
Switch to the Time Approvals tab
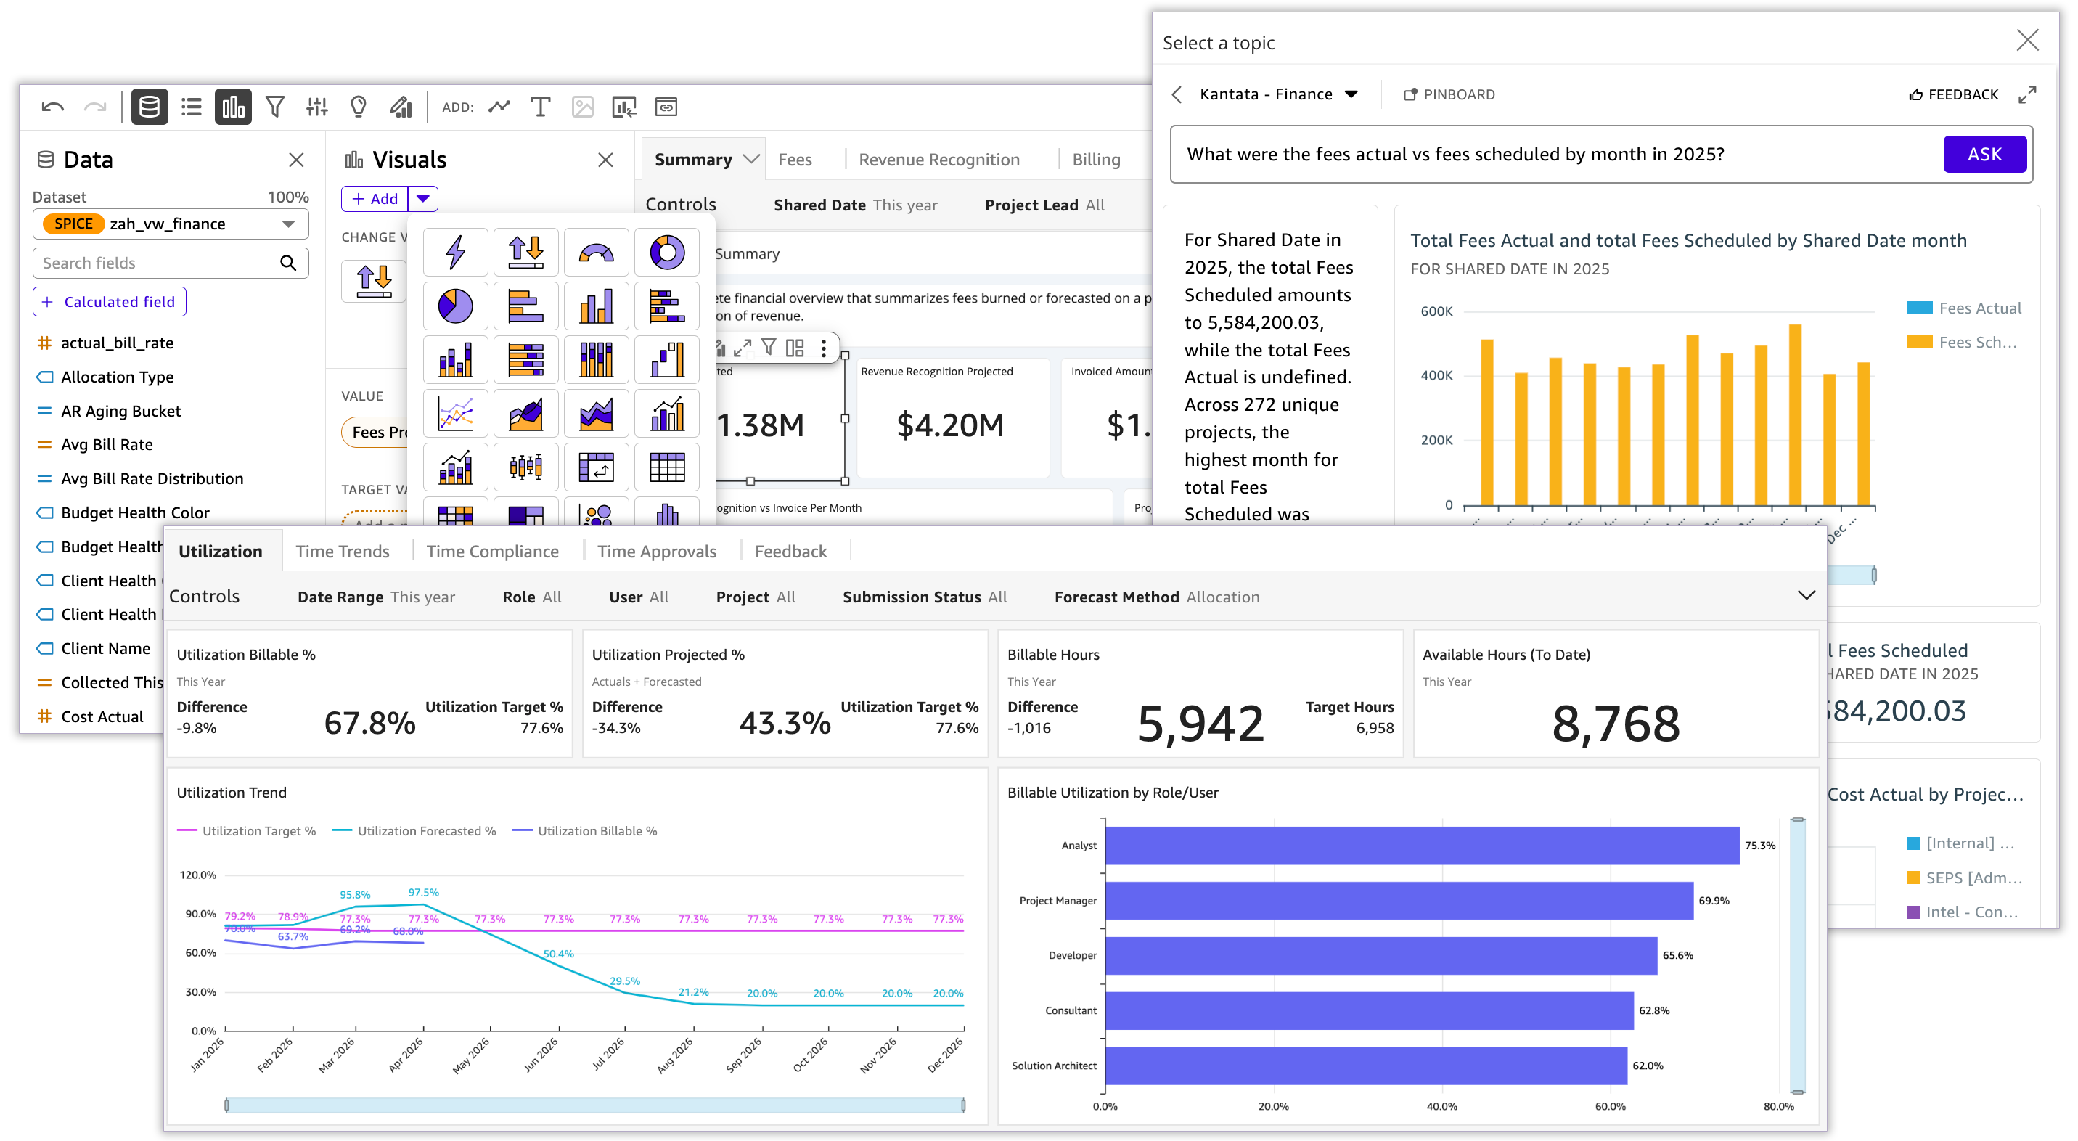click(657, 551)
